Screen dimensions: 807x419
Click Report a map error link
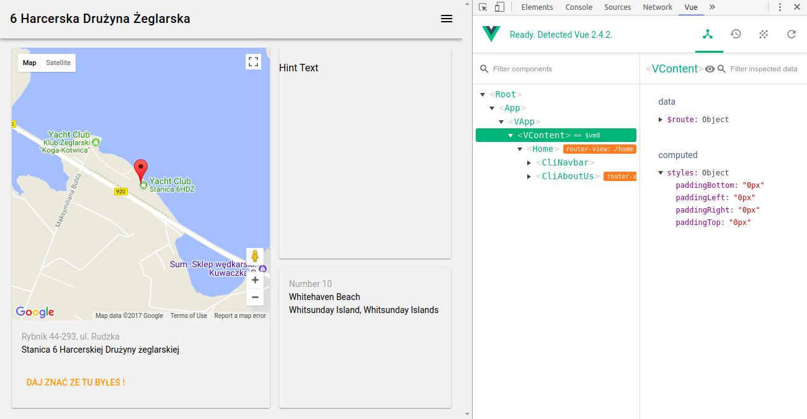click(240, 315)
